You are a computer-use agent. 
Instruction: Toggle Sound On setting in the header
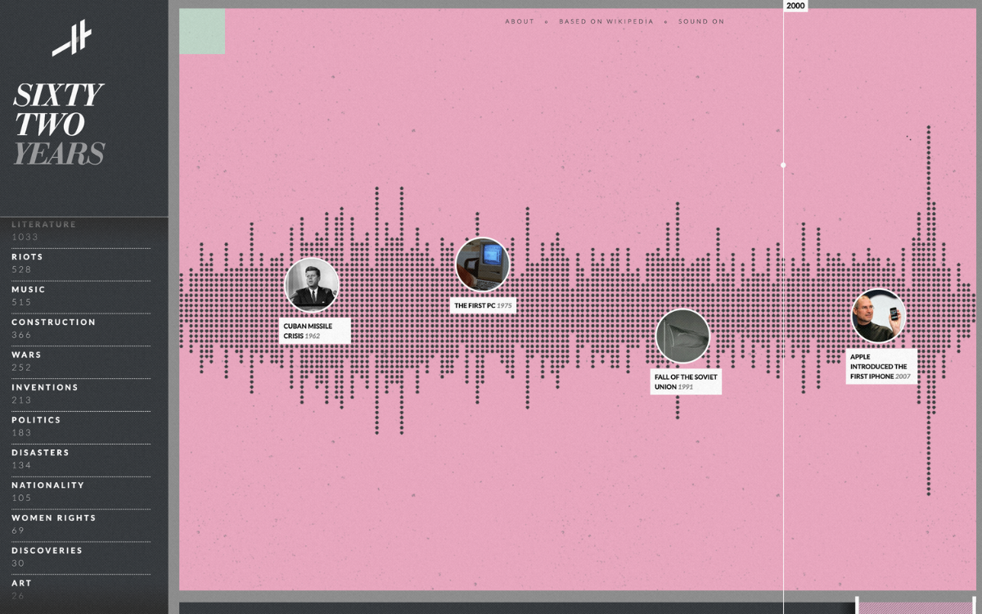coord(701,21)
